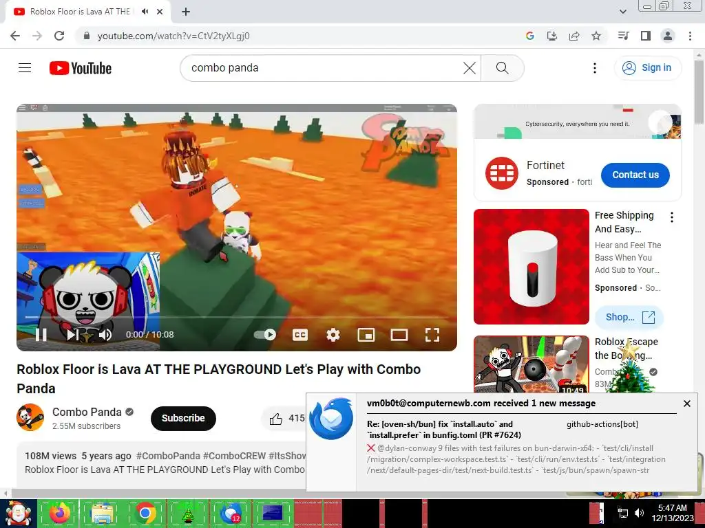Skip to next video

pos(73,335)
